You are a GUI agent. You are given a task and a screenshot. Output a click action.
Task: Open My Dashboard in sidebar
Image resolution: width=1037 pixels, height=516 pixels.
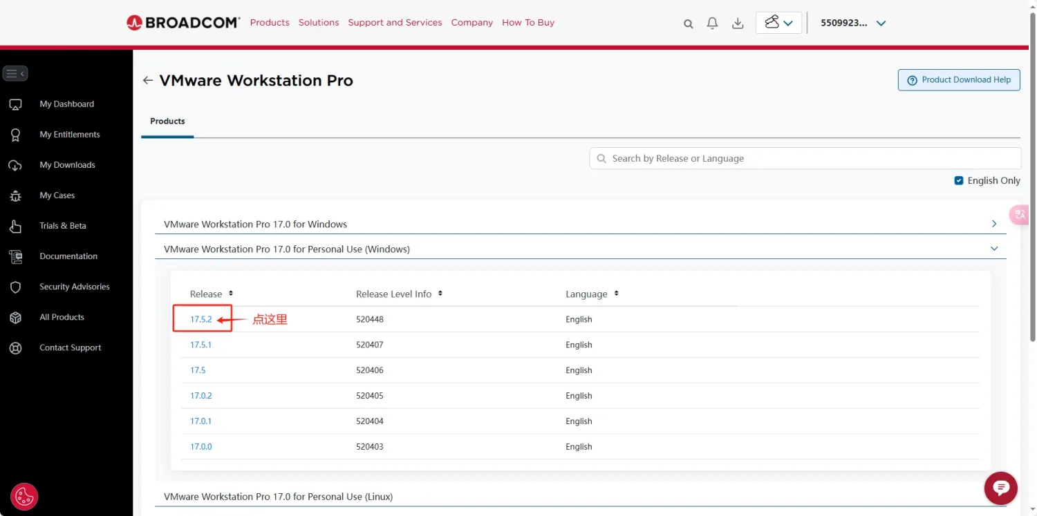click(x=67, y=104)
